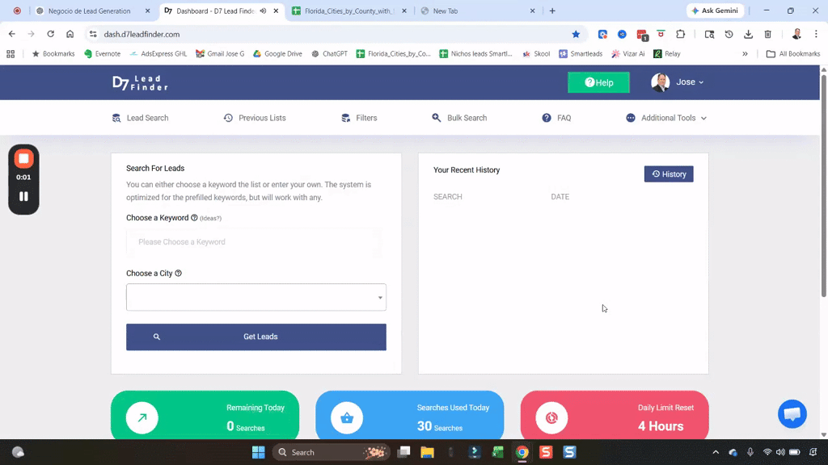The width and height of the screenshot is (828, 465).
Task: Mute the D7 Lead Finder tab audio
Action: click(x=263, y=10)
